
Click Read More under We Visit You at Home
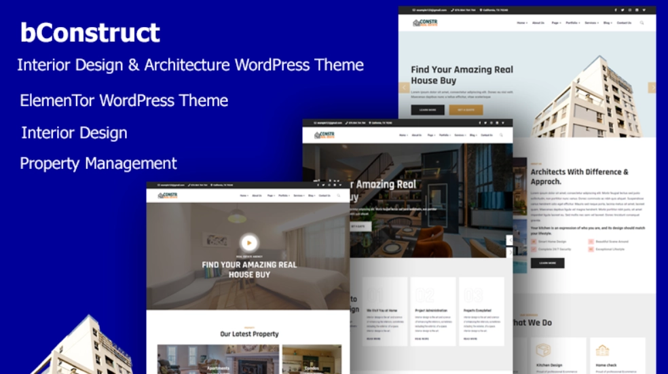(373, 339)
